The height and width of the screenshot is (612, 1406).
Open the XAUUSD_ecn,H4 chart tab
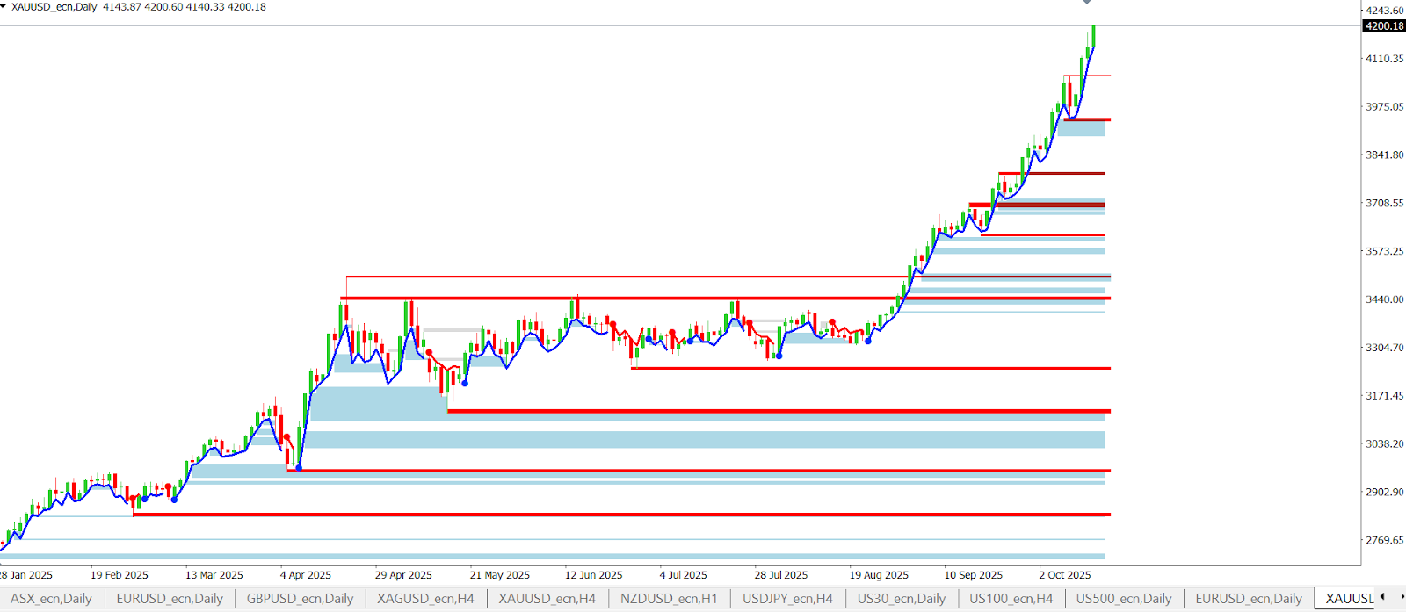click(x=547, y=599)
